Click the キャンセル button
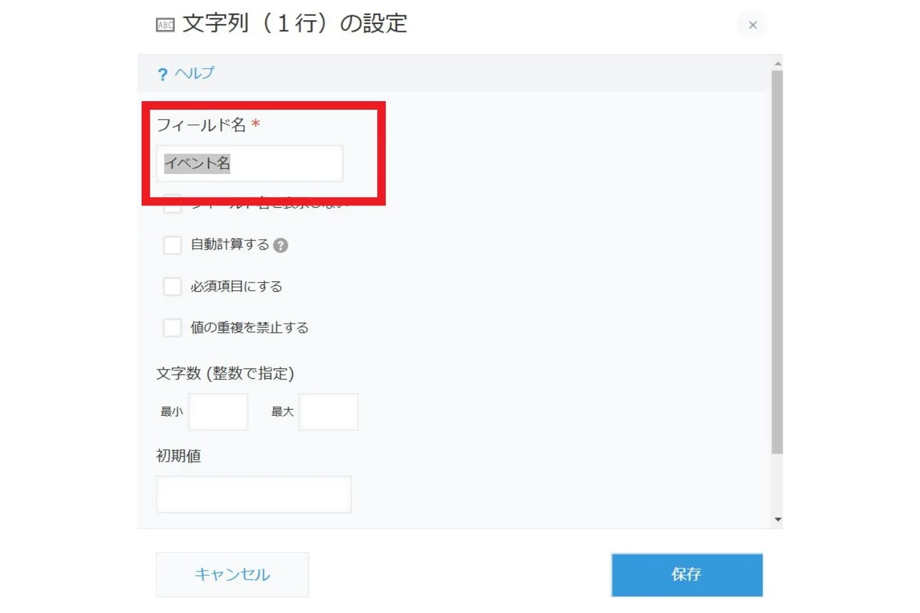920x613 pixels. 232,574
